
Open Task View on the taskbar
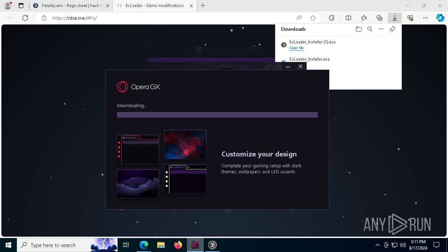126,245
